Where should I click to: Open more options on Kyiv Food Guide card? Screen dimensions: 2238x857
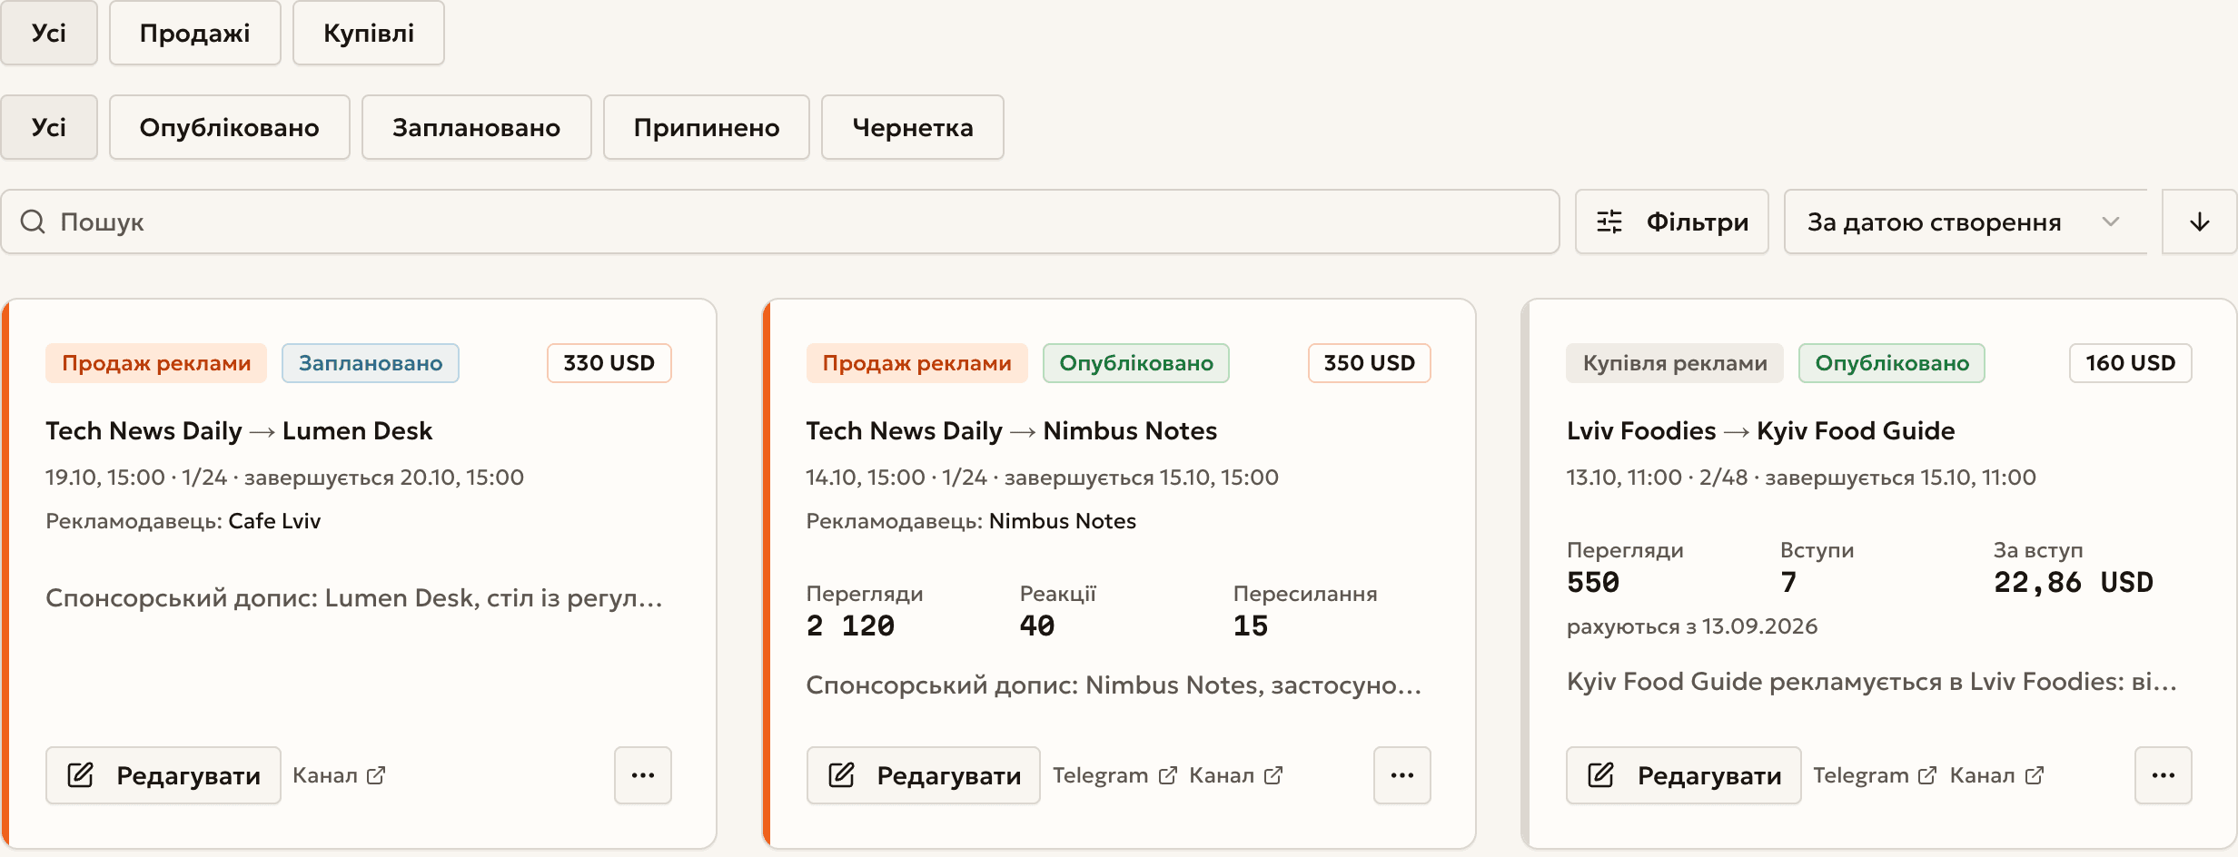click(2164, 775)
